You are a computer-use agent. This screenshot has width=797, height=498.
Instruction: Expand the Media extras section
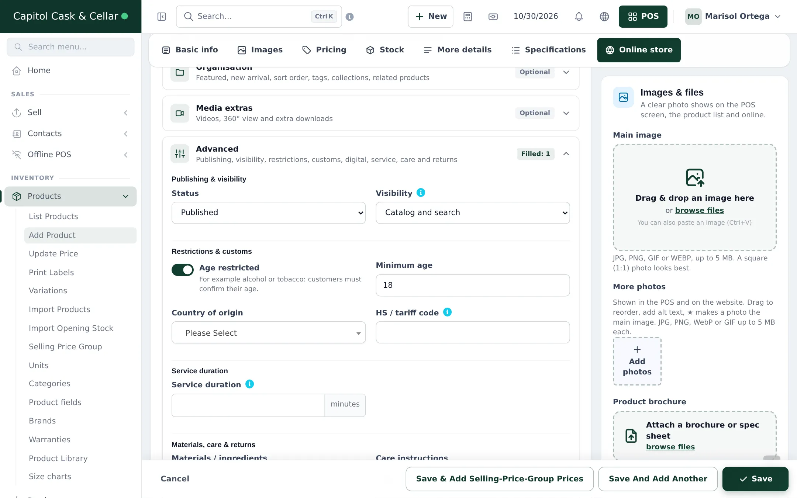tap(566, 113)
